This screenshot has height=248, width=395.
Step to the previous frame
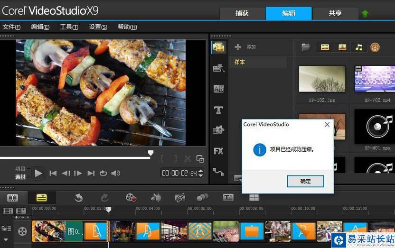pyautogui.click(x=66, y=173)
